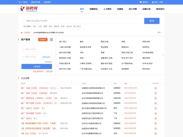
Task: Open the 2024年仙居县国有企业 announcement
Action: click(48, 33)
